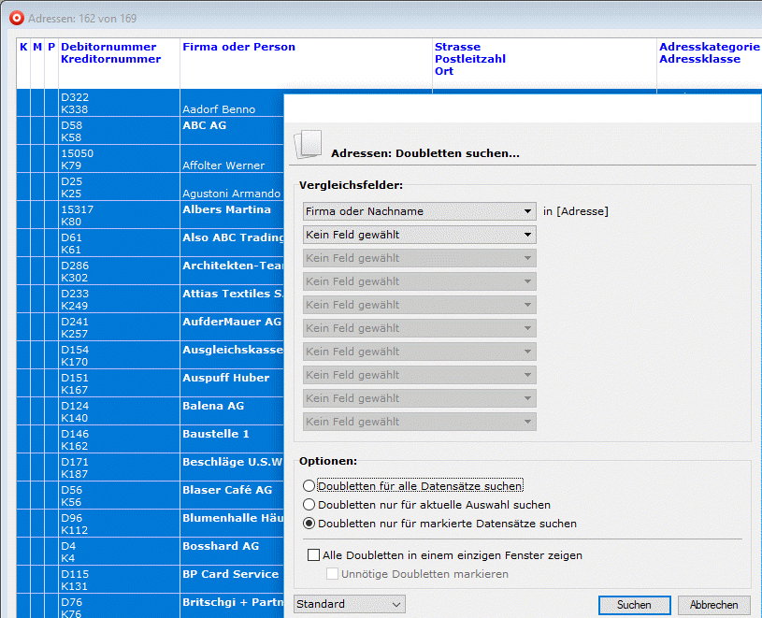Click the Strasse column header
This screenshot has width=762, height=618.
(x=457, y=47)
